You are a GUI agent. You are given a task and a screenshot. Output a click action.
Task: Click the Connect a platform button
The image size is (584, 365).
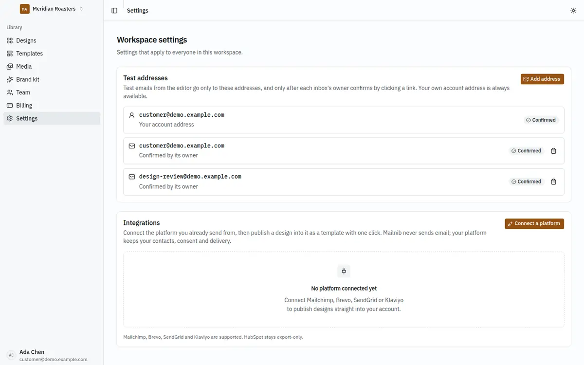pos(534,223)
